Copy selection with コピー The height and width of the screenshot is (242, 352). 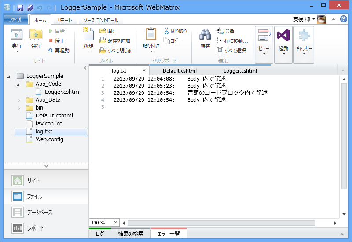pos(172,41)
